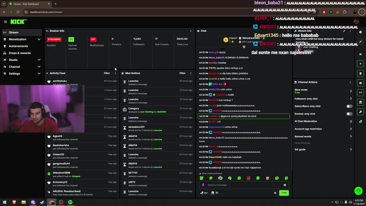This screenshot has height=206, width=366.
Task: Edit Stream info with the pencil icon
Action: 344,31
